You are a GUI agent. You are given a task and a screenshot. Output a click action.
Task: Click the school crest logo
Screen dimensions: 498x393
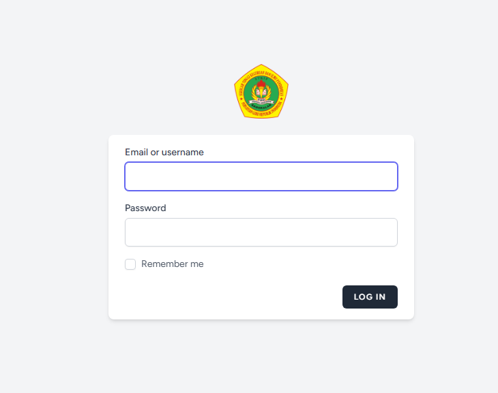point(261,92)
